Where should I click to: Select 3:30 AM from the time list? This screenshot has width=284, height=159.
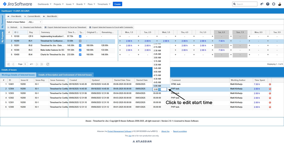coord(157,65)
